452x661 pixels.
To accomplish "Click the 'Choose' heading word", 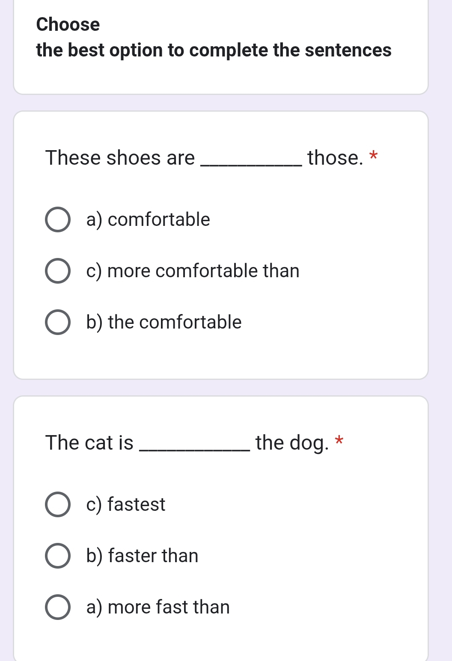I will pos(68,24).
